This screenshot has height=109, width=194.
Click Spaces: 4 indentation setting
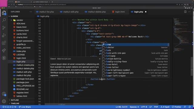(x=134, y=107)
